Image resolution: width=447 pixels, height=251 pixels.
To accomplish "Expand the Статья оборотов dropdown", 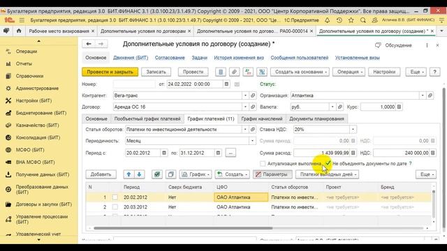I will click(x=245, y=129).
